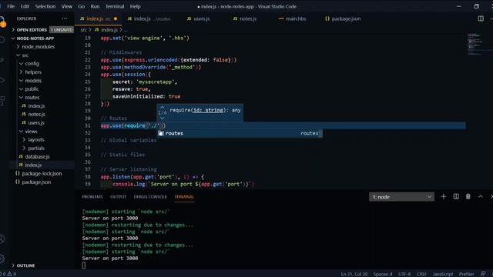Open the Explorer more actions ellipsis
493x277 pixels.
(65, 18)
